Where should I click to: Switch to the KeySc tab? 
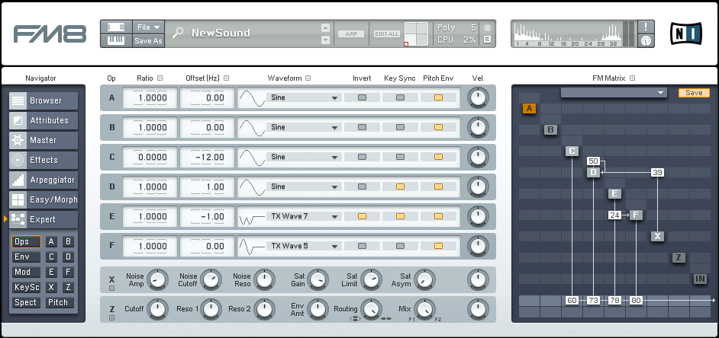(26, 287)
